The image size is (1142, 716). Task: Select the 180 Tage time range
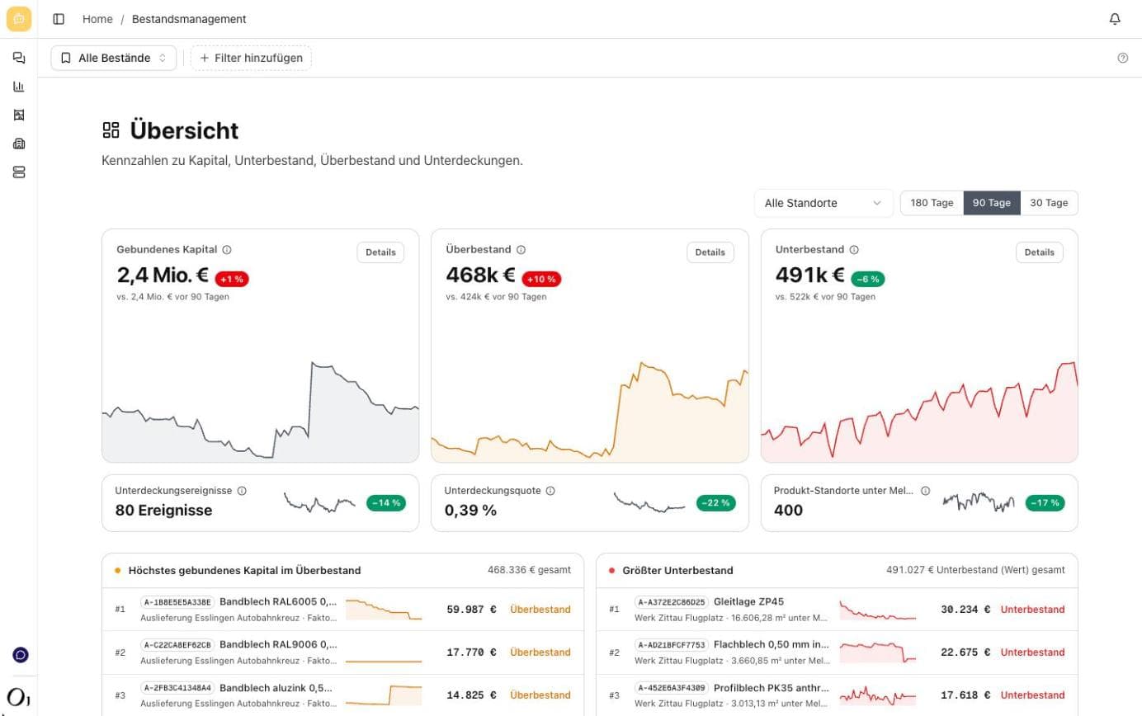pyautogui.click(x=932, y=203)
